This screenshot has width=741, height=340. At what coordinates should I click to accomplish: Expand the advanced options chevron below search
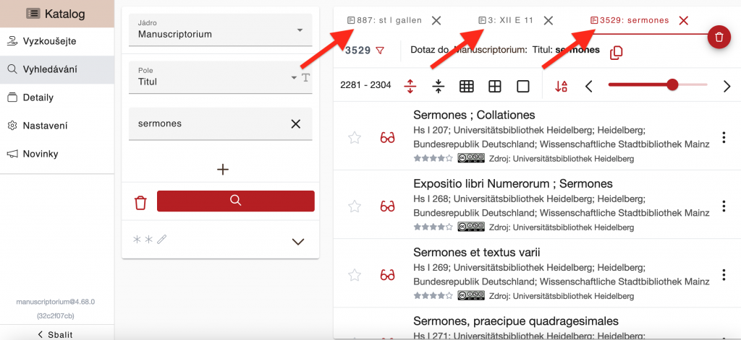pyautogui.click(x=297, y=242)
